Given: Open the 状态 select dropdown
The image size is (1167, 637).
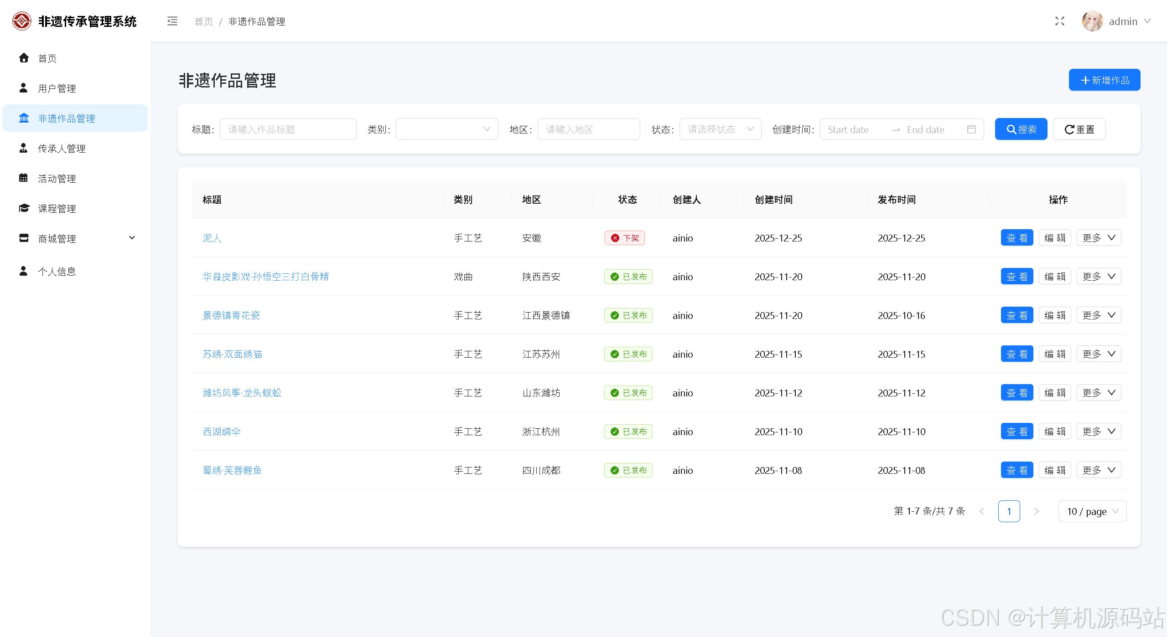Looking at the screenshot, I should point(720,129).
